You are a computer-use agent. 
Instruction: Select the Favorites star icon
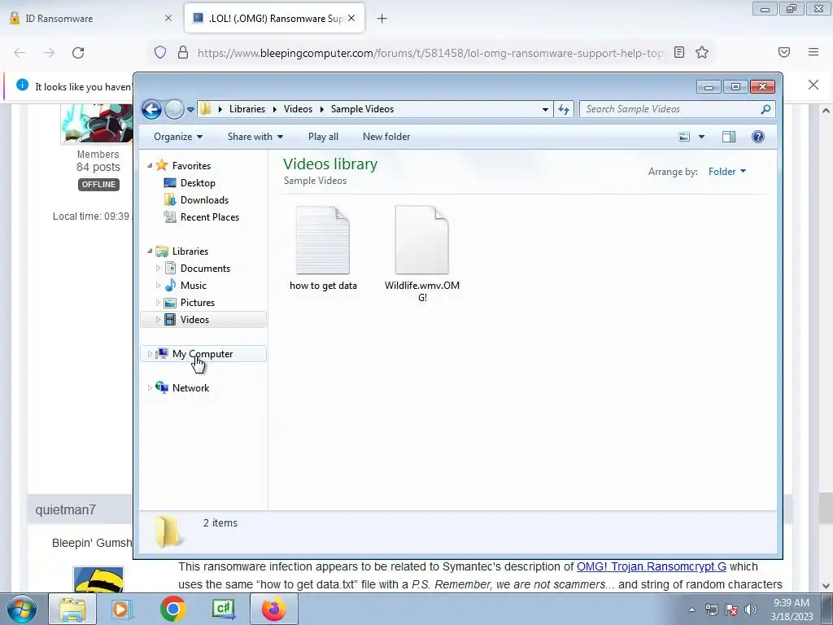(162, 165)
